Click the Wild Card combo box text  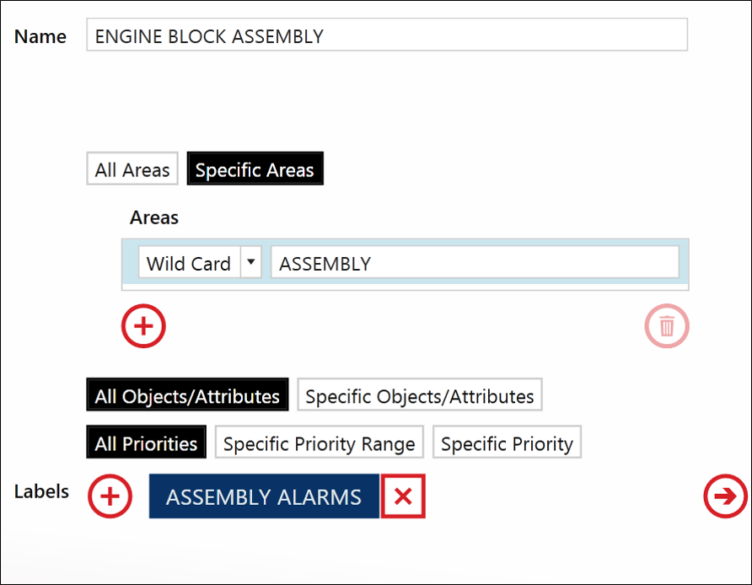point(189,262)
